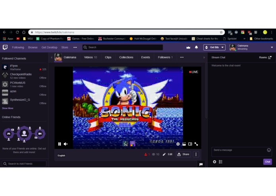
Task: Open iFlynn followed channel
Action: click(x=24, y=67)
